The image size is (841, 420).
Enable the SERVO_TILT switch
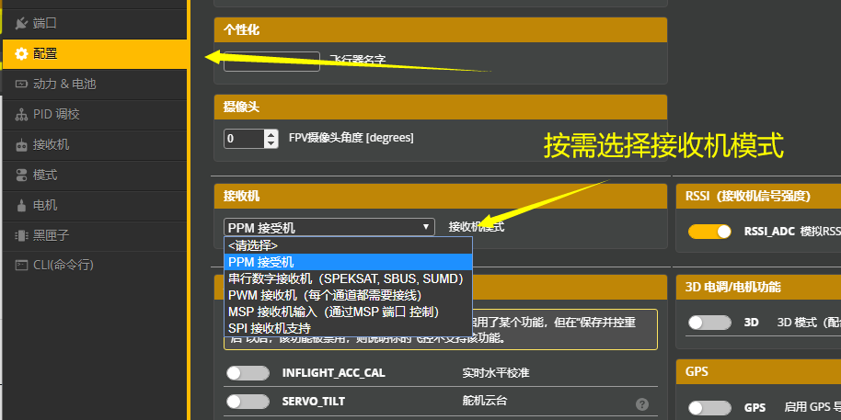[x=248, y=402]
